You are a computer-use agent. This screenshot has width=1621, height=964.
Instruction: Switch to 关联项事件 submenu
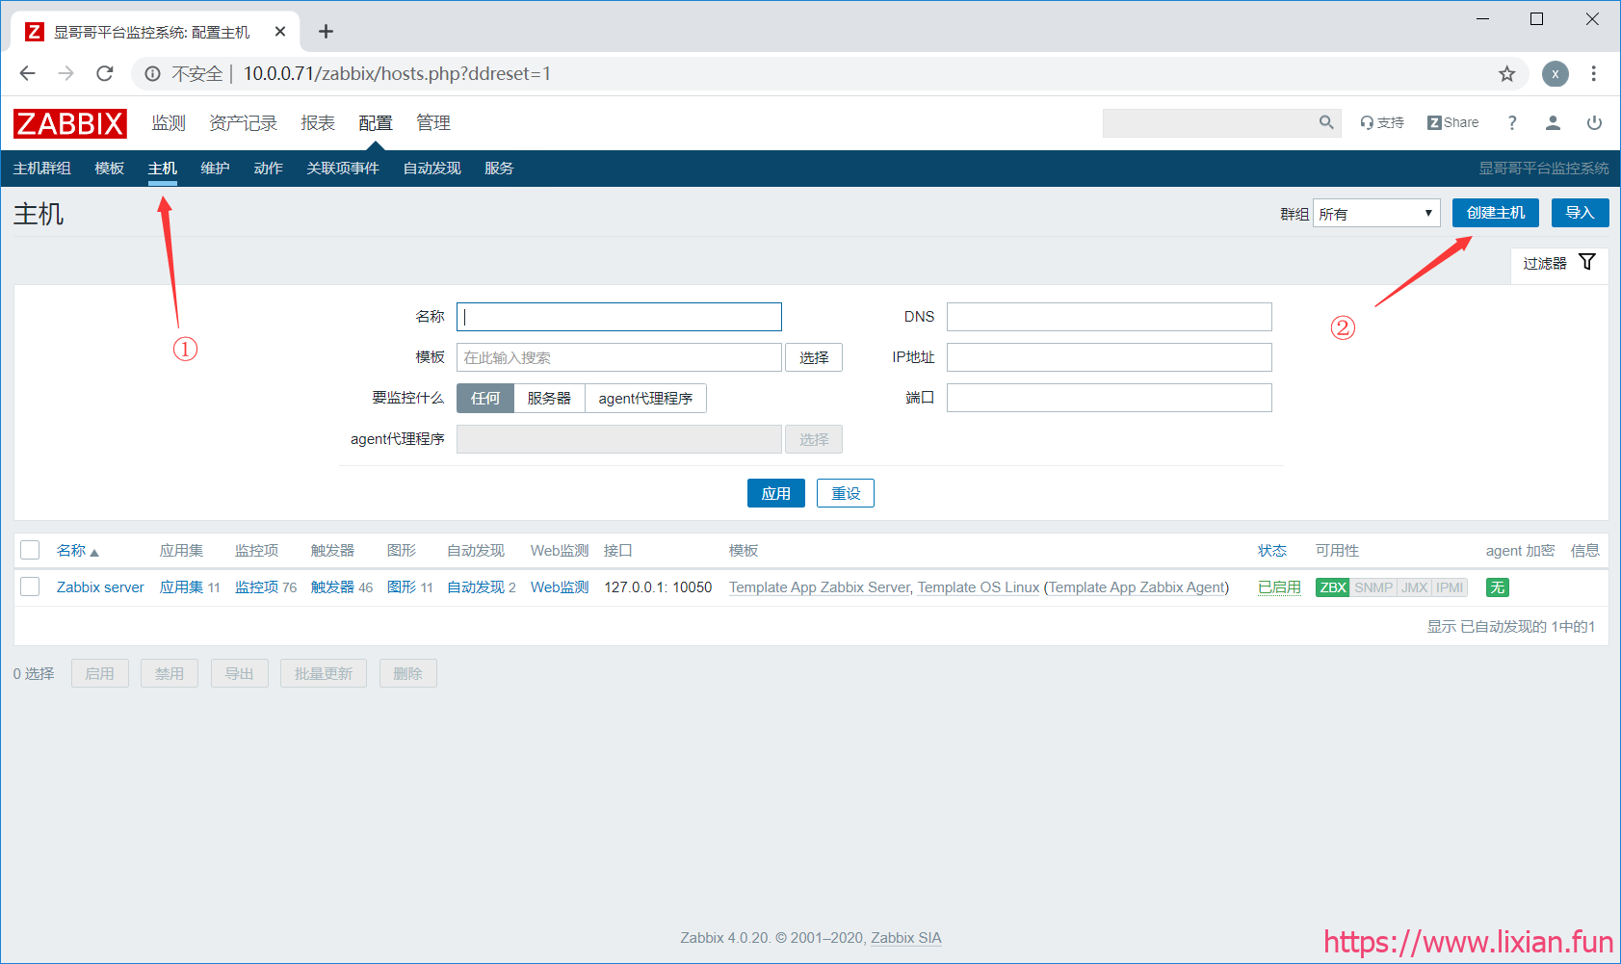(343, 169)
